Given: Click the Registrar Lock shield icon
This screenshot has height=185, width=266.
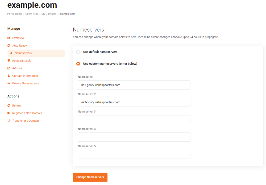Looking at the screenshot, I should tap(9, 60).
